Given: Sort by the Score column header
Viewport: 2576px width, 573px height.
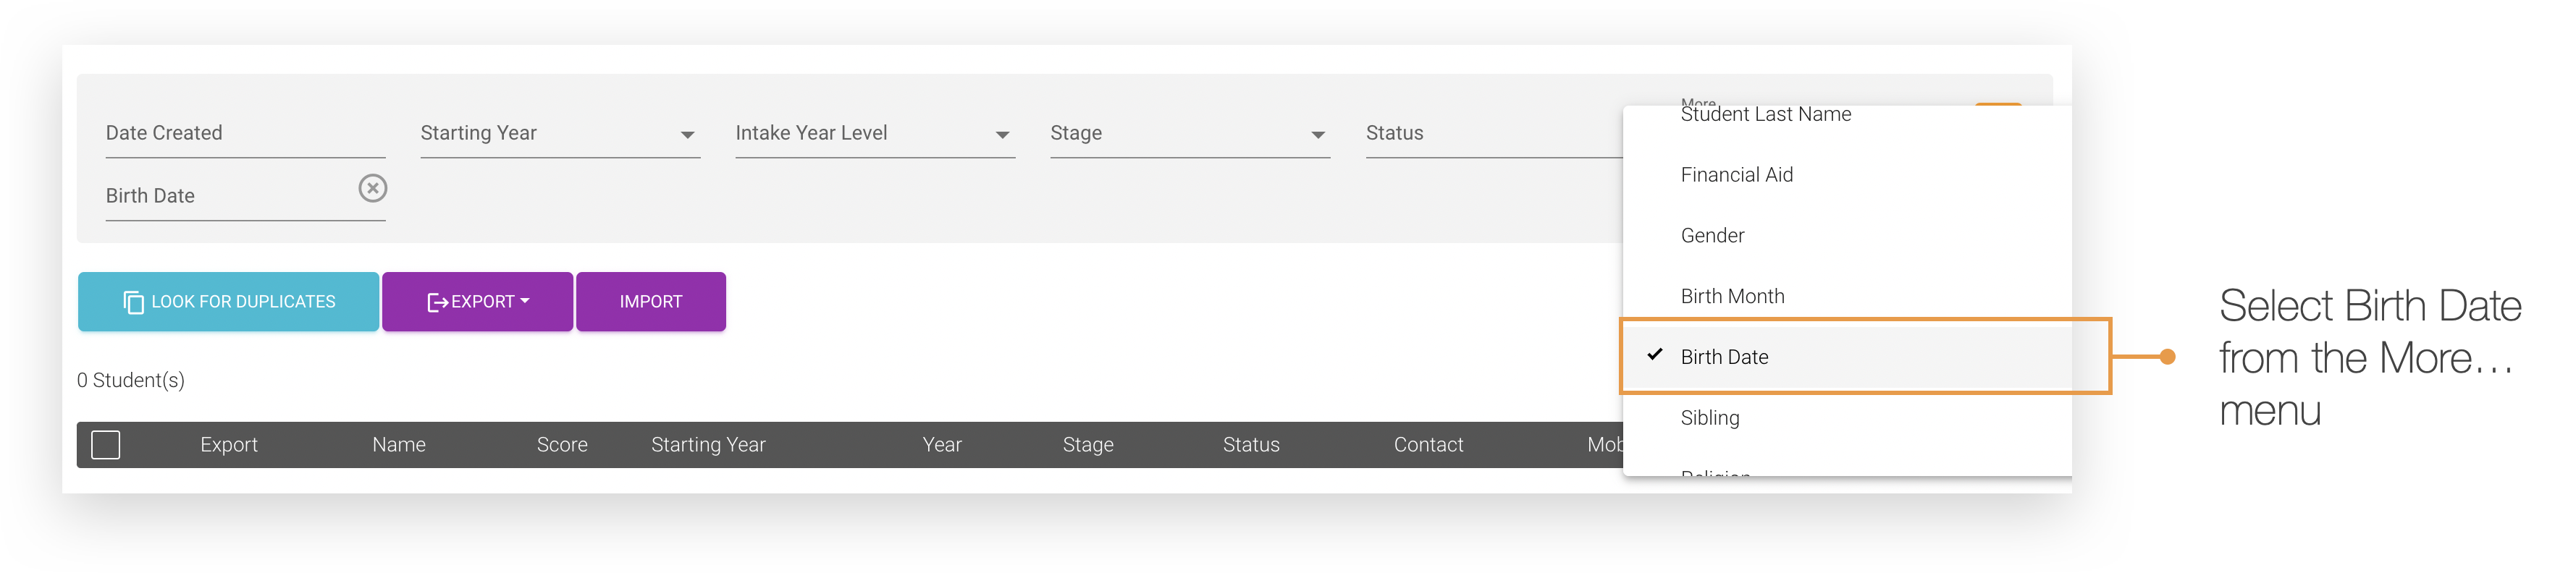Looking at the screenshot, I should tap(561, 445).
